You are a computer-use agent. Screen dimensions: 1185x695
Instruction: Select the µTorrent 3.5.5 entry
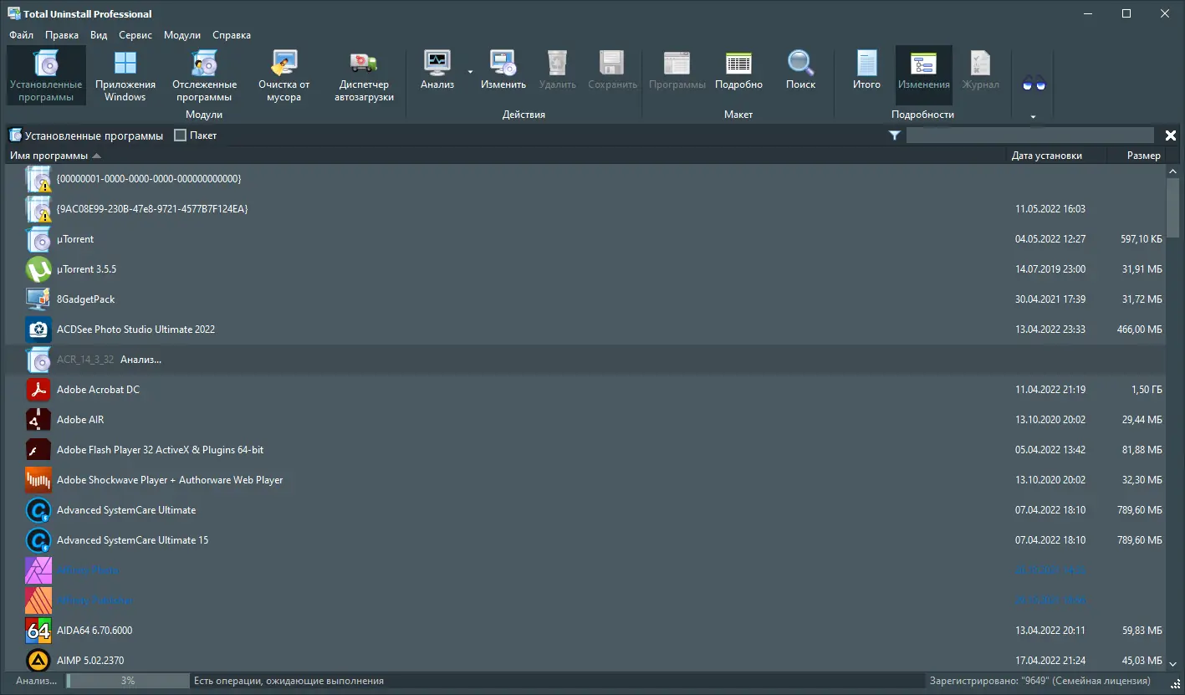[x=585, y=269]
